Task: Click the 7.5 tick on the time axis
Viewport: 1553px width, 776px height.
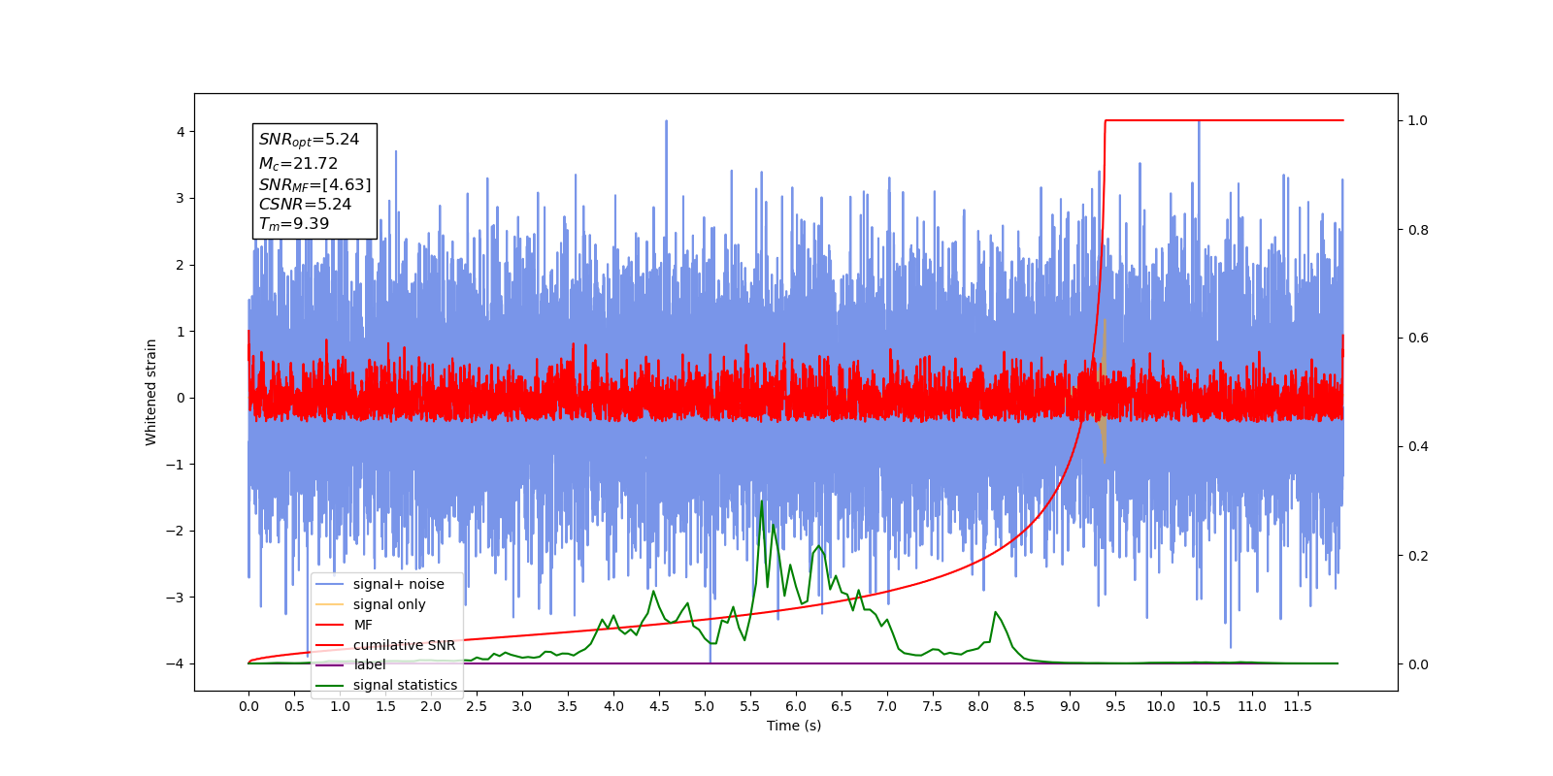Action: click(933, 706)
